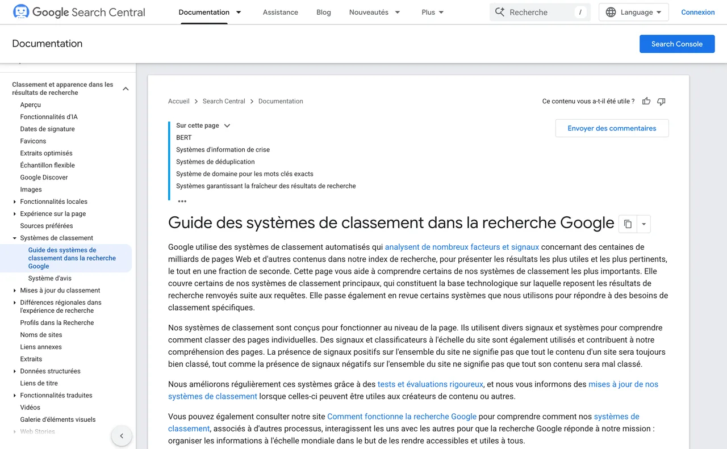Open the Accueil breadcrumb link
The width and height of the screenshot is (727, 449).
coord(179,101)
